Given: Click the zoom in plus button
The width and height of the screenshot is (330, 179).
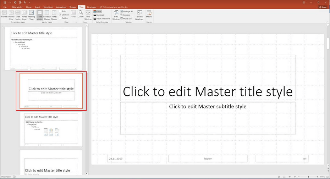Looking at the screenshot, I should pyautogui.click(x=317, y=177).
